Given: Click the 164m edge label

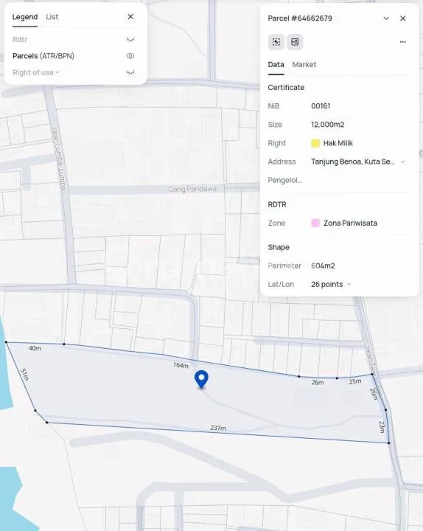Looking at the screenshot, I should (181, 365).
